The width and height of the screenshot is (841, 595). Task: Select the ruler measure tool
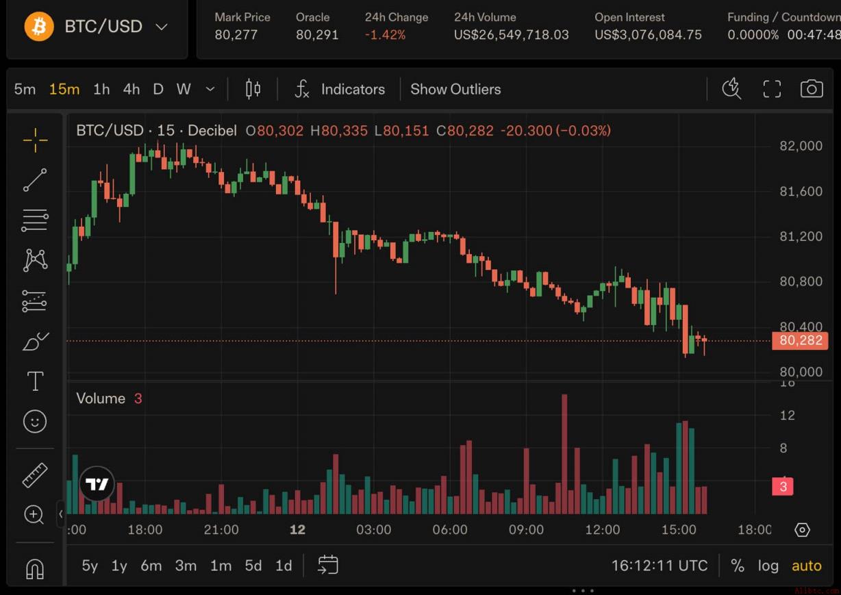tap(35, 475)
